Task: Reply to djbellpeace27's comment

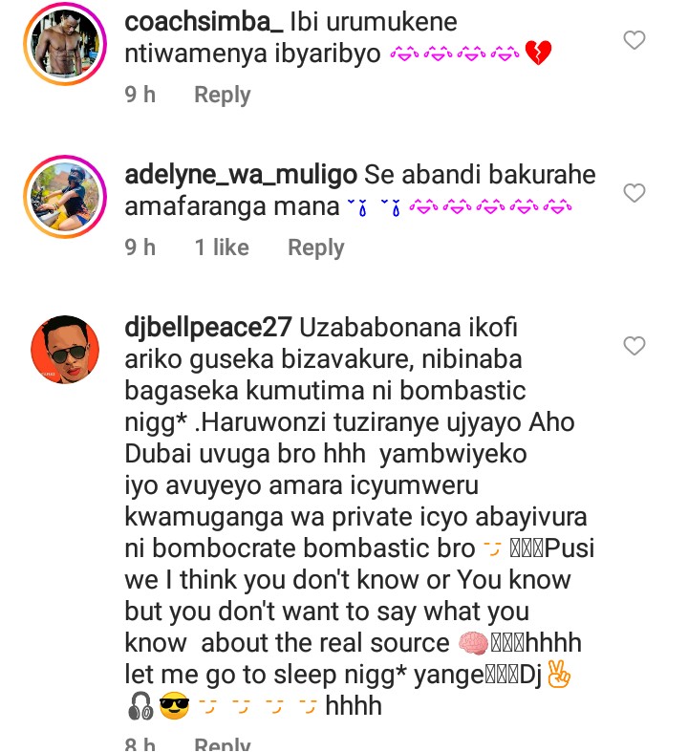Action: (223, 743)
